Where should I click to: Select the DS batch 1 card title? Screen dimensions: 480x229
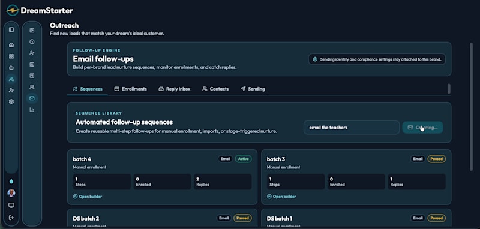(280, 218)
